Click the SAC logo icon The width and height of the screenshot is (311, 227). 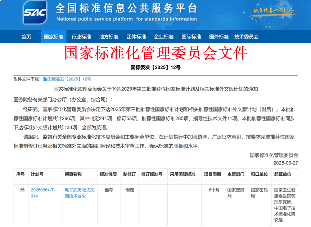35,12
